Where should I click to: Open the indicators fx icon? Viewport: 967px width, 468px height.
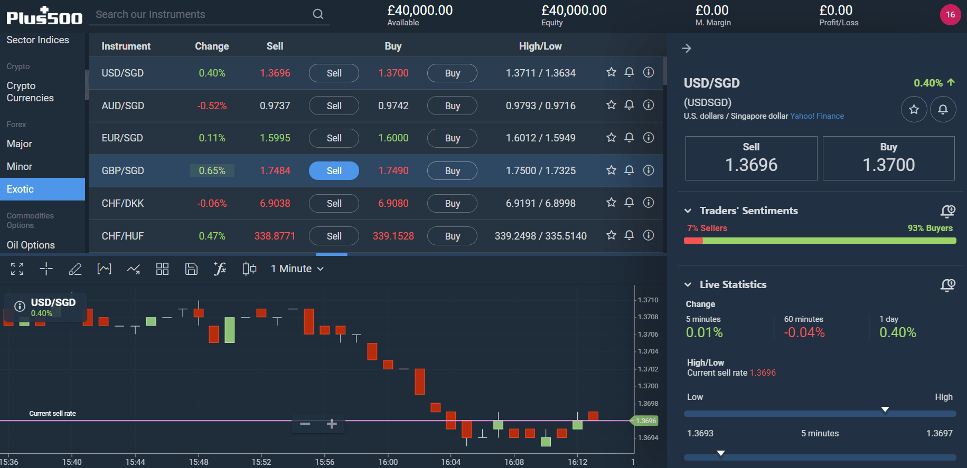220,269
